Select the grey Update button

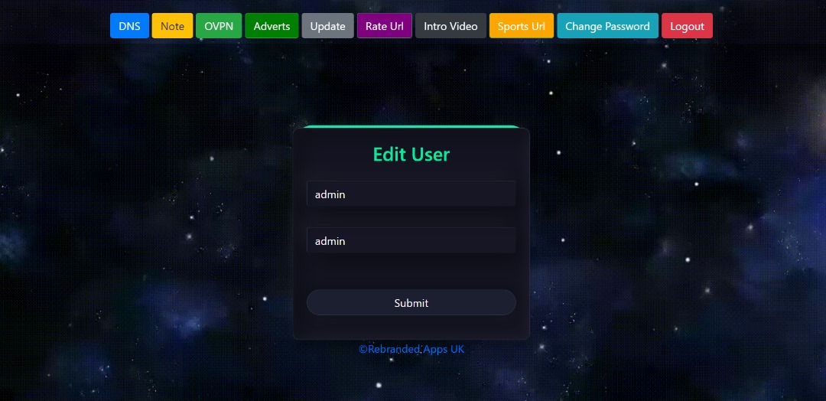(x=327, y=26)
